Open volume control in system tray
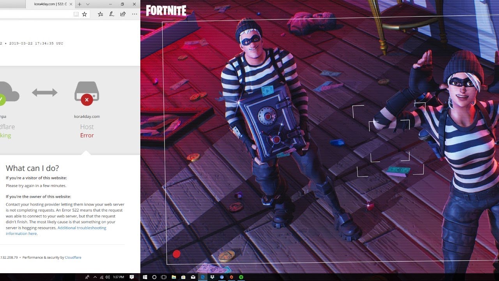Screen dimensions: 499x281 pyautogui.click(x=107, y=277)
